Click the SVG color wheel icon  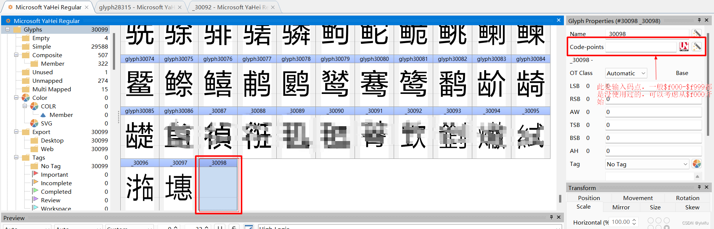34,123
